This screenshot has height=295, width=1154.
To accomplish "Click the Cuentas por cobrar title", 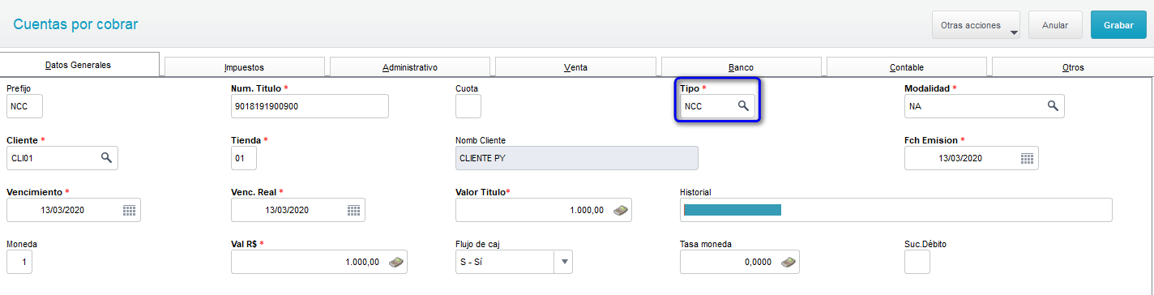I will click(76, 24).
